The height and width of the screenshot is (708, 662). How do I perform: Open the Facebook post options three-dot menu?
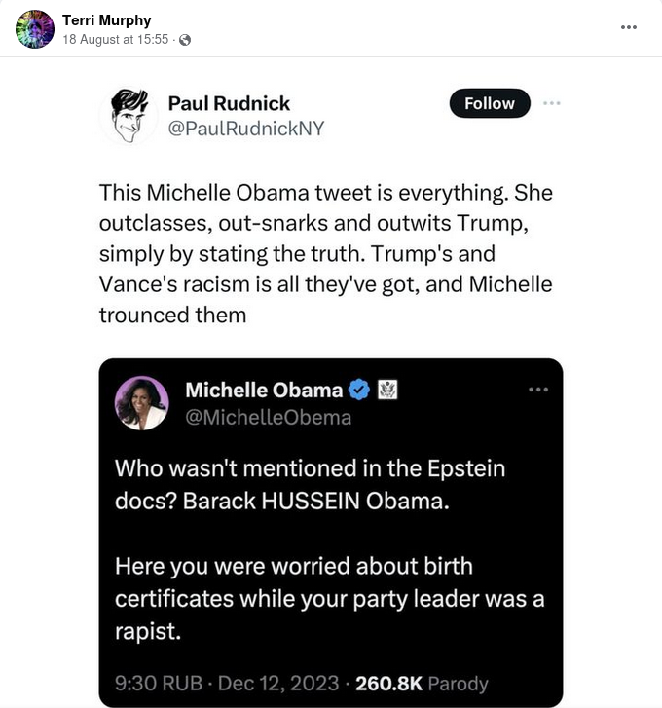point(629,27)
